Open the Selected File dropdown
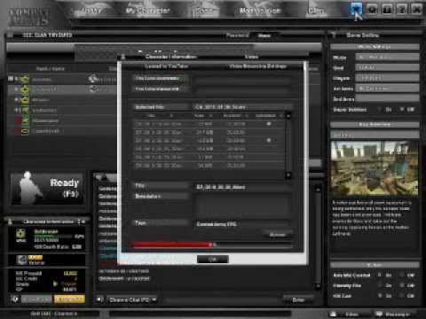The image size is (426, 319). 242,107
